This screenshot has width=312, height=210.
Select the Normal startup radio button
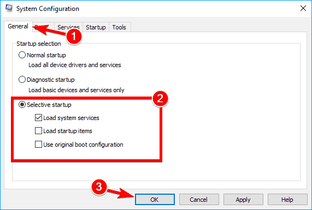[22, 55]
